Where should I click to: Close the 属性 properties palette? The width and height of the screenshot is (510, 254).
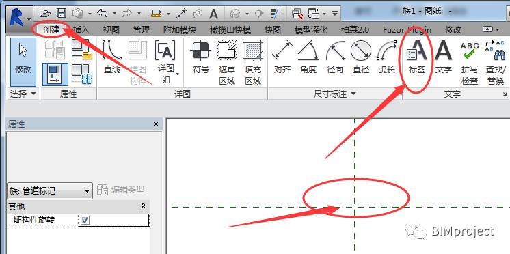156,124
